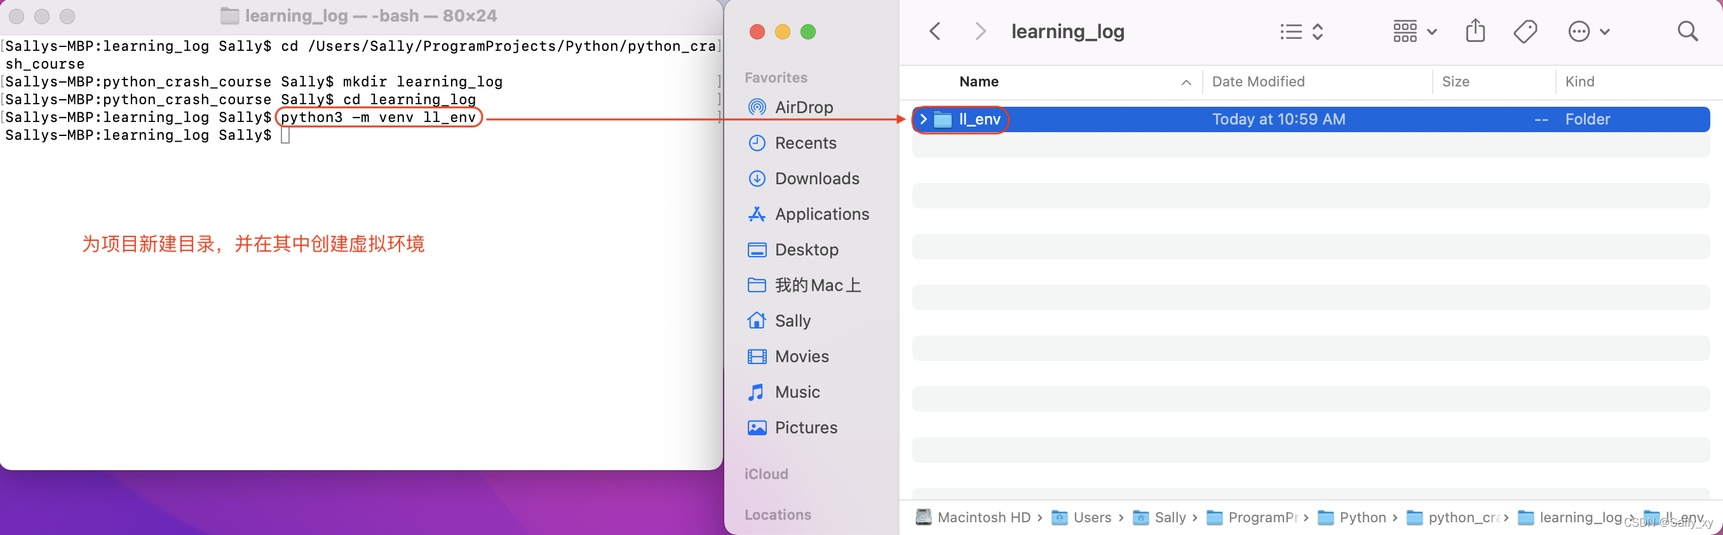Viewport: 1723px width, 535px height.
Task: Click the Favorites sidebar heading
Action: [776, 78]
